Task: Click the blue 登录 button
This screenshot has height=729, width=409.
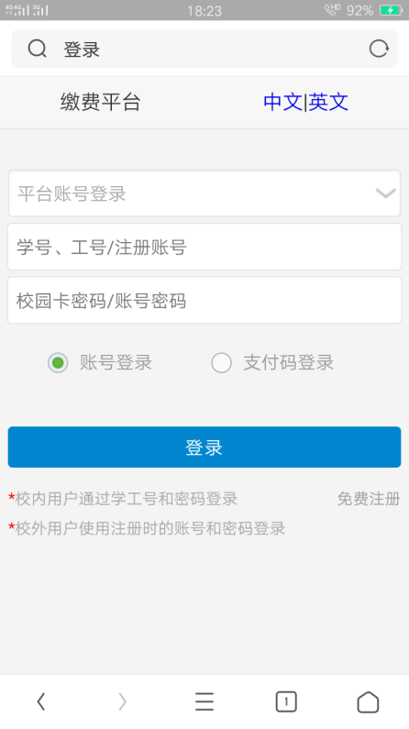Action: pos(204,447)
